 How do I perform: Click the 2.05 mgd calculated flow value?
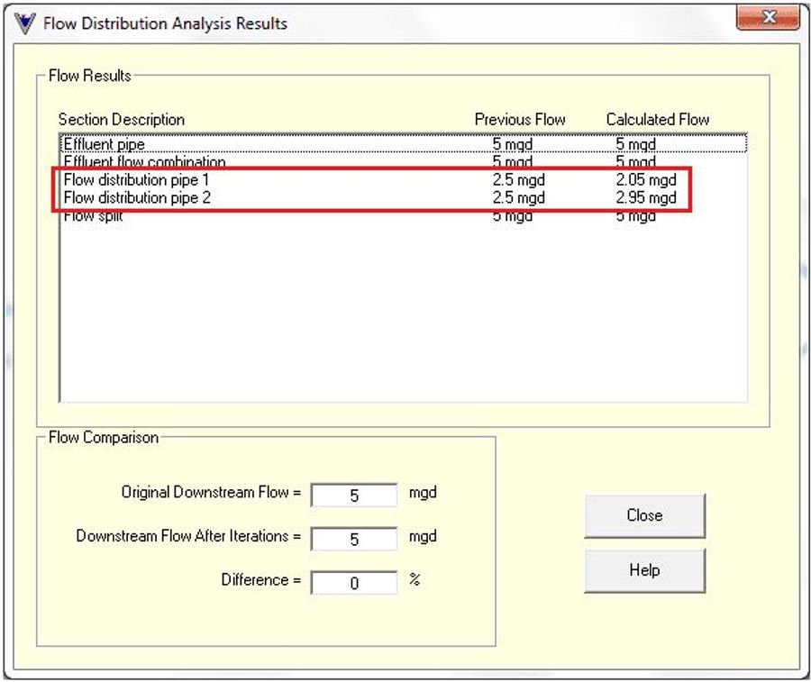click(645, 180)
